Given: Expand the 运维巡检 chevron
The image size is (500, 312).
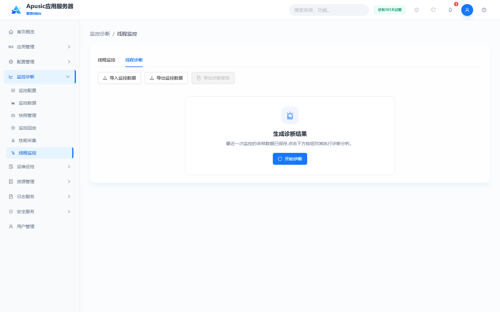Looking at the screenshot, I should click(69, 167).
